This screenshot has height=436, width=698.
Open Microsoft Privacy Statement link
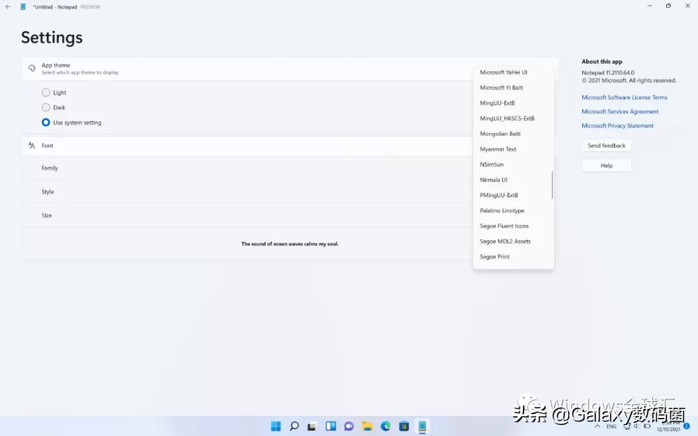click(x=617, y=126)
